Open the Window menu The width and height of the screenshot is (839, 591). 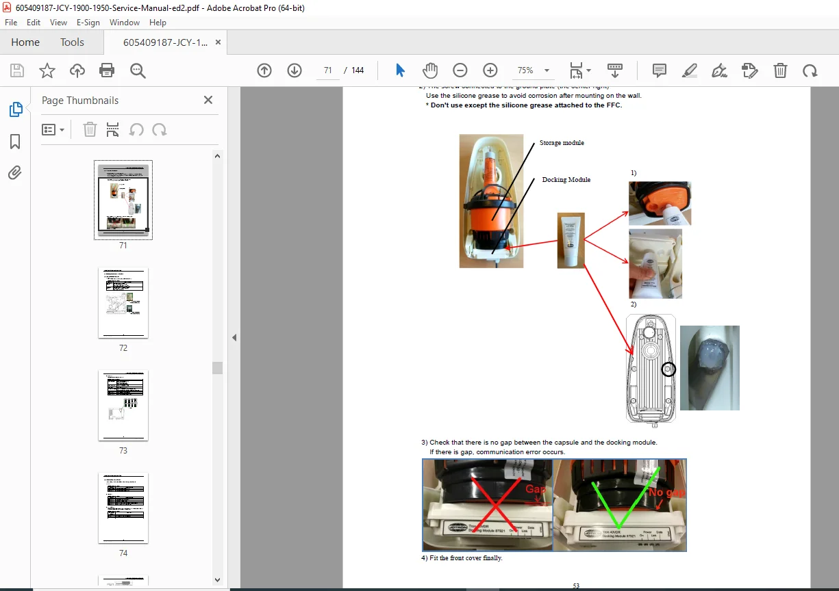click(x=125, y=23)
